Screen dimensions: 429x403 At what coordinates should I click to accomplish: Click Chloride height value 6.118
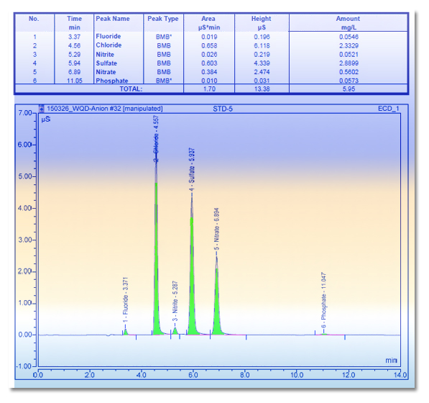tap(262, 46)
